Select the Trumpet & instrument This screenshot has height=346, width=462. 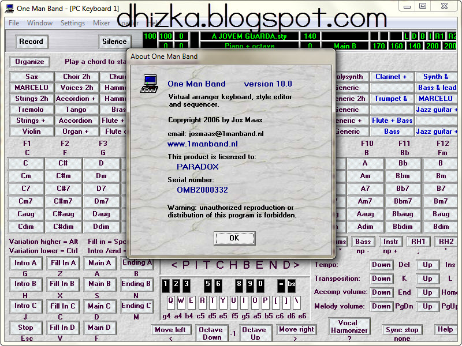392,99
